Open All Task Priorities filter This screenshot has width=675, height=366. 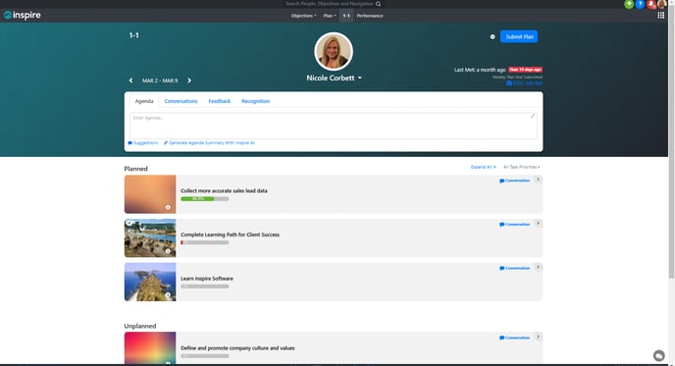pyautogui.click(x=521, y=167)
